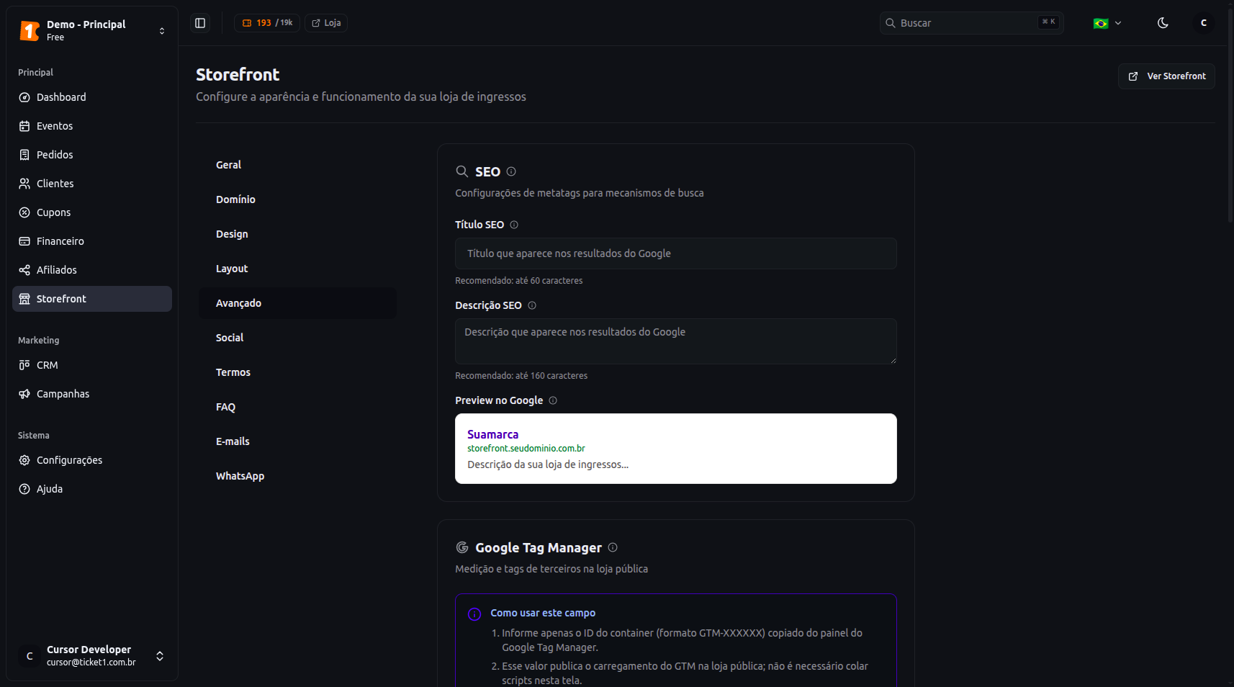Image resolution: width=1234 pixels, height=687 pixels.
Task: Click the info icon beside SEO heading
Action: point(511,171)
